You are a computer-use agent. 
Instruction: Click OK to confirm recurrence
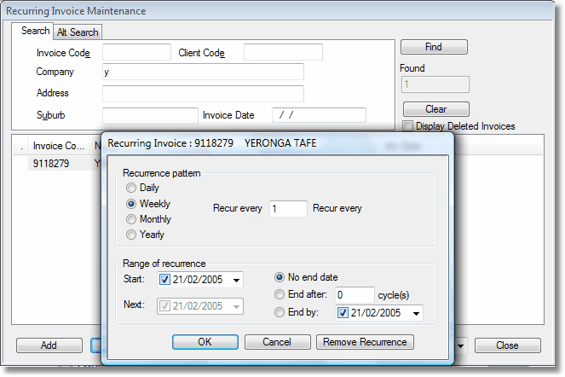click(x=205, y=342)
